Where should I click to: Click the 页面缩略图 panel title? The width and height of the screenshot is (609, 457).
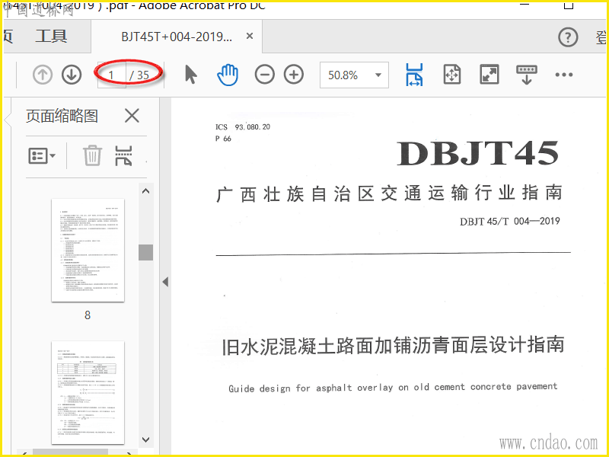click(62, 117)
